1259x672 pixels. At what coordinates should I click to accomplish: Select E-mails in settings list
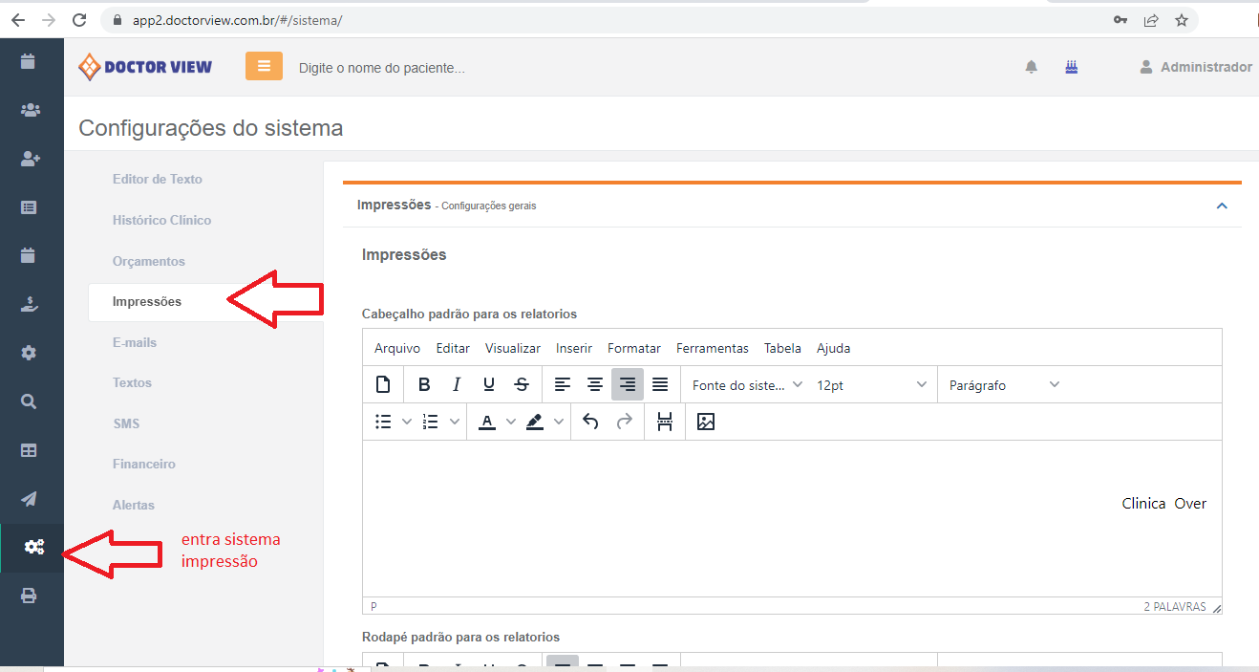[135, 342]
